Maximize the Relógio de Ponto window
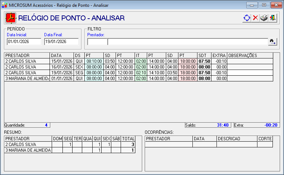The height and width of the screenshot is (175, 284). (264, 5)
